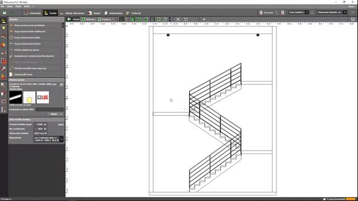Click the luminaire product photo thumbnail
The image size is (358, 201).
pos(16,97)
